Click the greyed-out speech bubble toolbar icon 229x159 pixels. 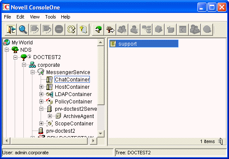click(207, 30)
